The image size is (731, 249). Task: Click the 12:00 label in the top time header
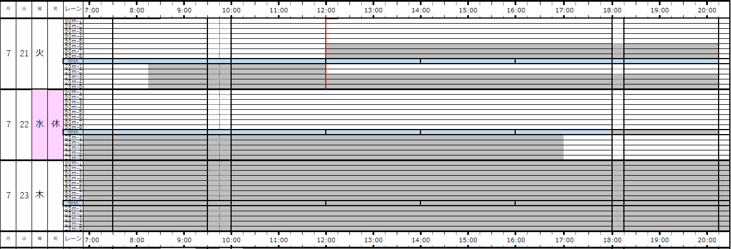tap(326, 10)
